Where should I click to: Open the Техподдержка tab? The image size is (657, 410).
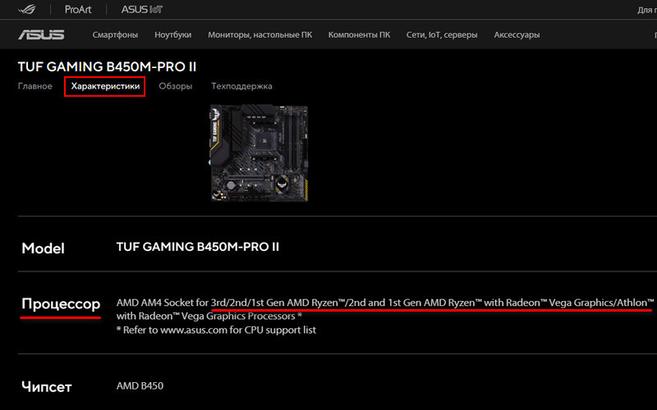(x=241, y=86)
